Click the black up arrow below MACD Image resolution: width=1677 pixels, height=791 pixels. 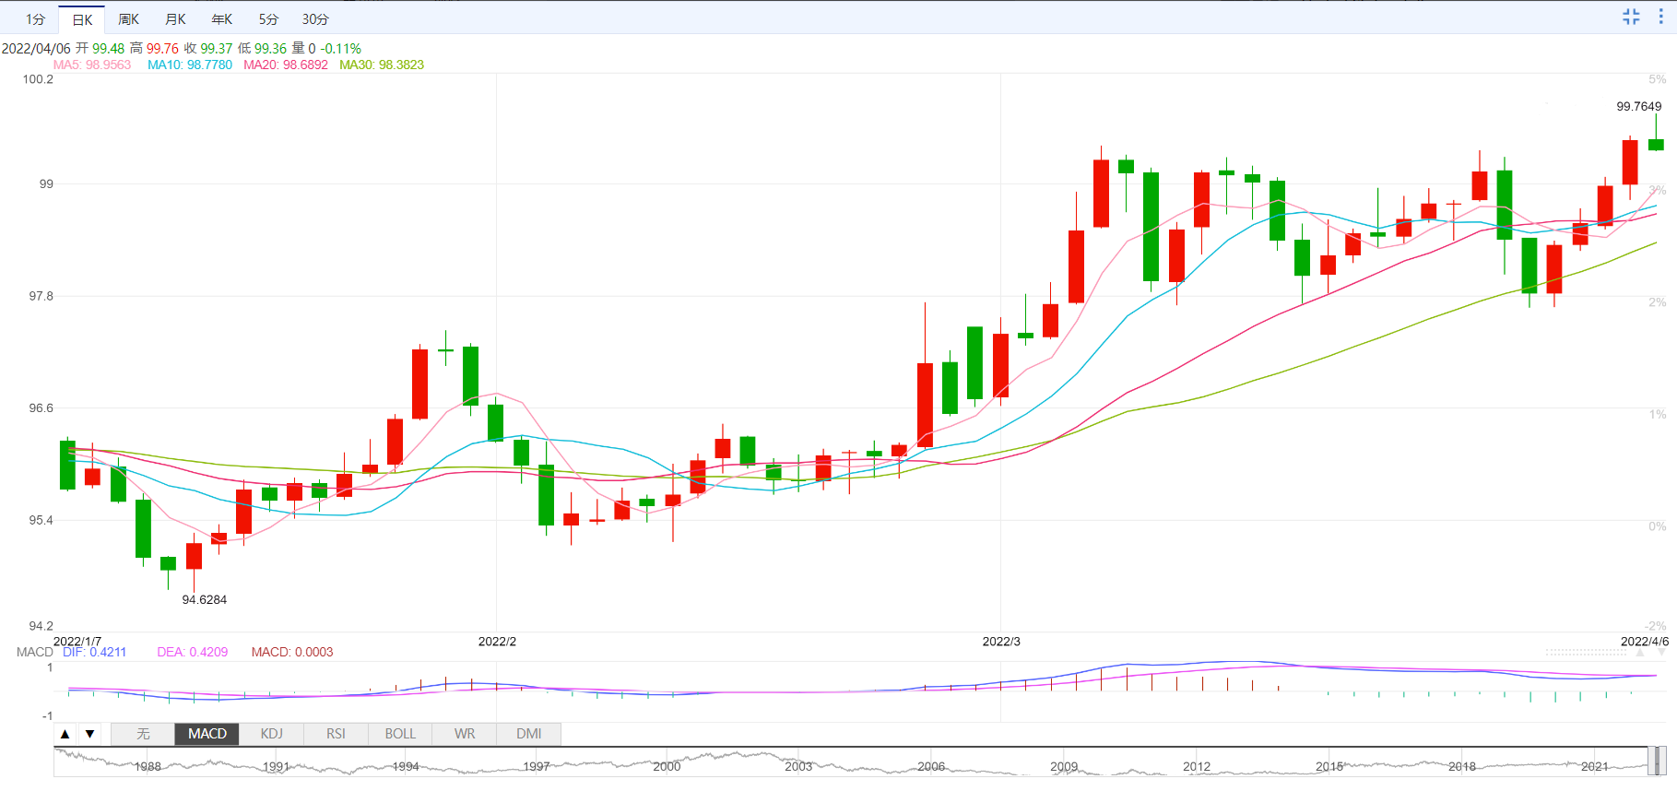coord(65,734)
